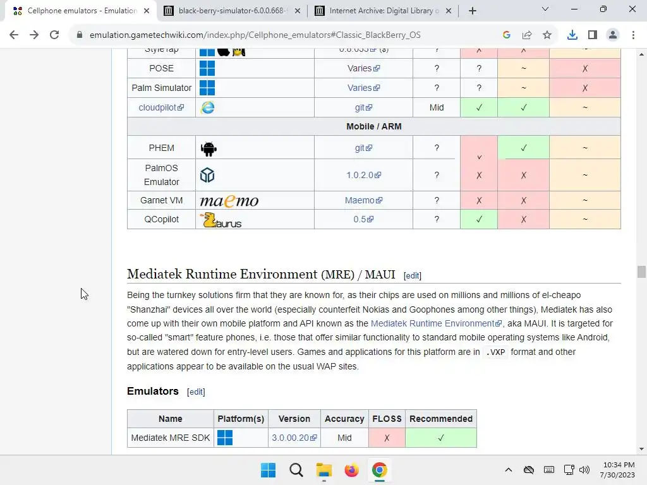Click the Windows icon in Palm Simulator row
The image size is (647, 485).
[207, 88]
